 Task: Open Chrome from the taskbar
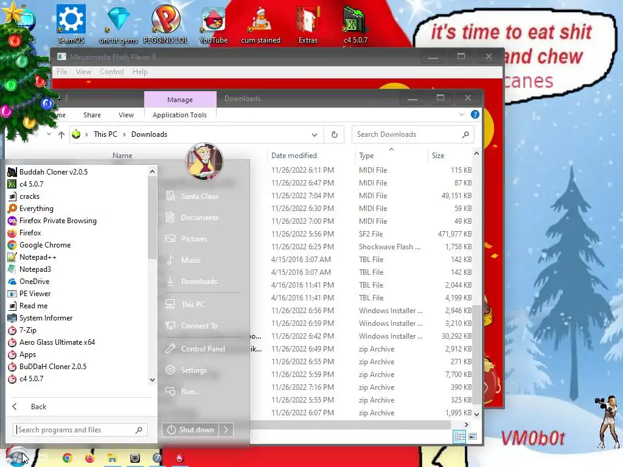tap(67, 458)
